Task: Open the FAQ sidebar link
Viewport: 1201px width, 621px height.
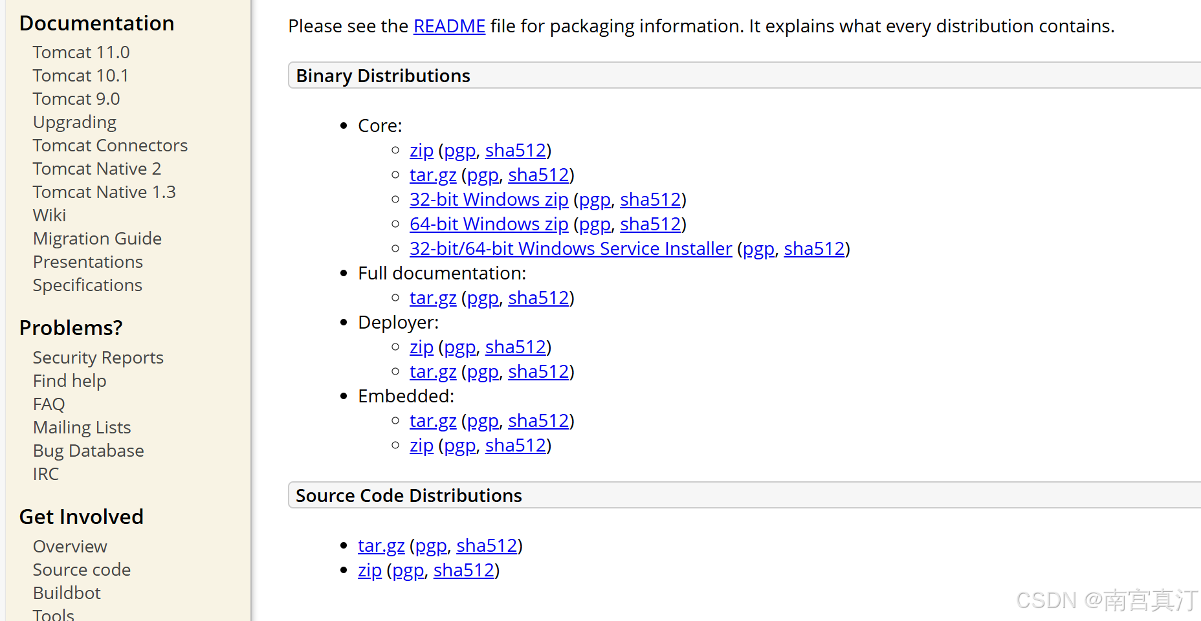Action: (49, 404)
